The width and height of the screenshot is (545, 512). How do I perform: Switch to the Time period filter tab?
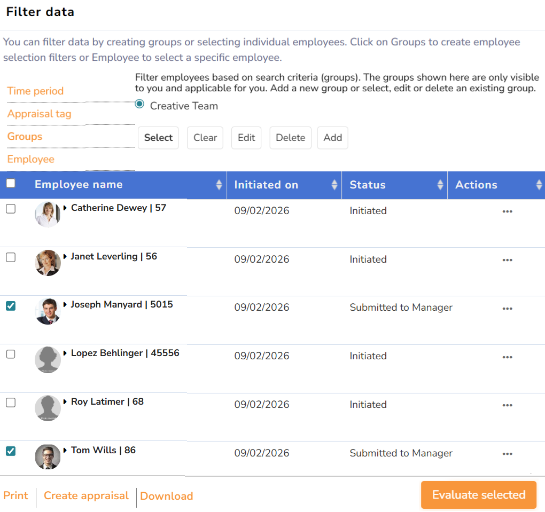coord(35,91)
